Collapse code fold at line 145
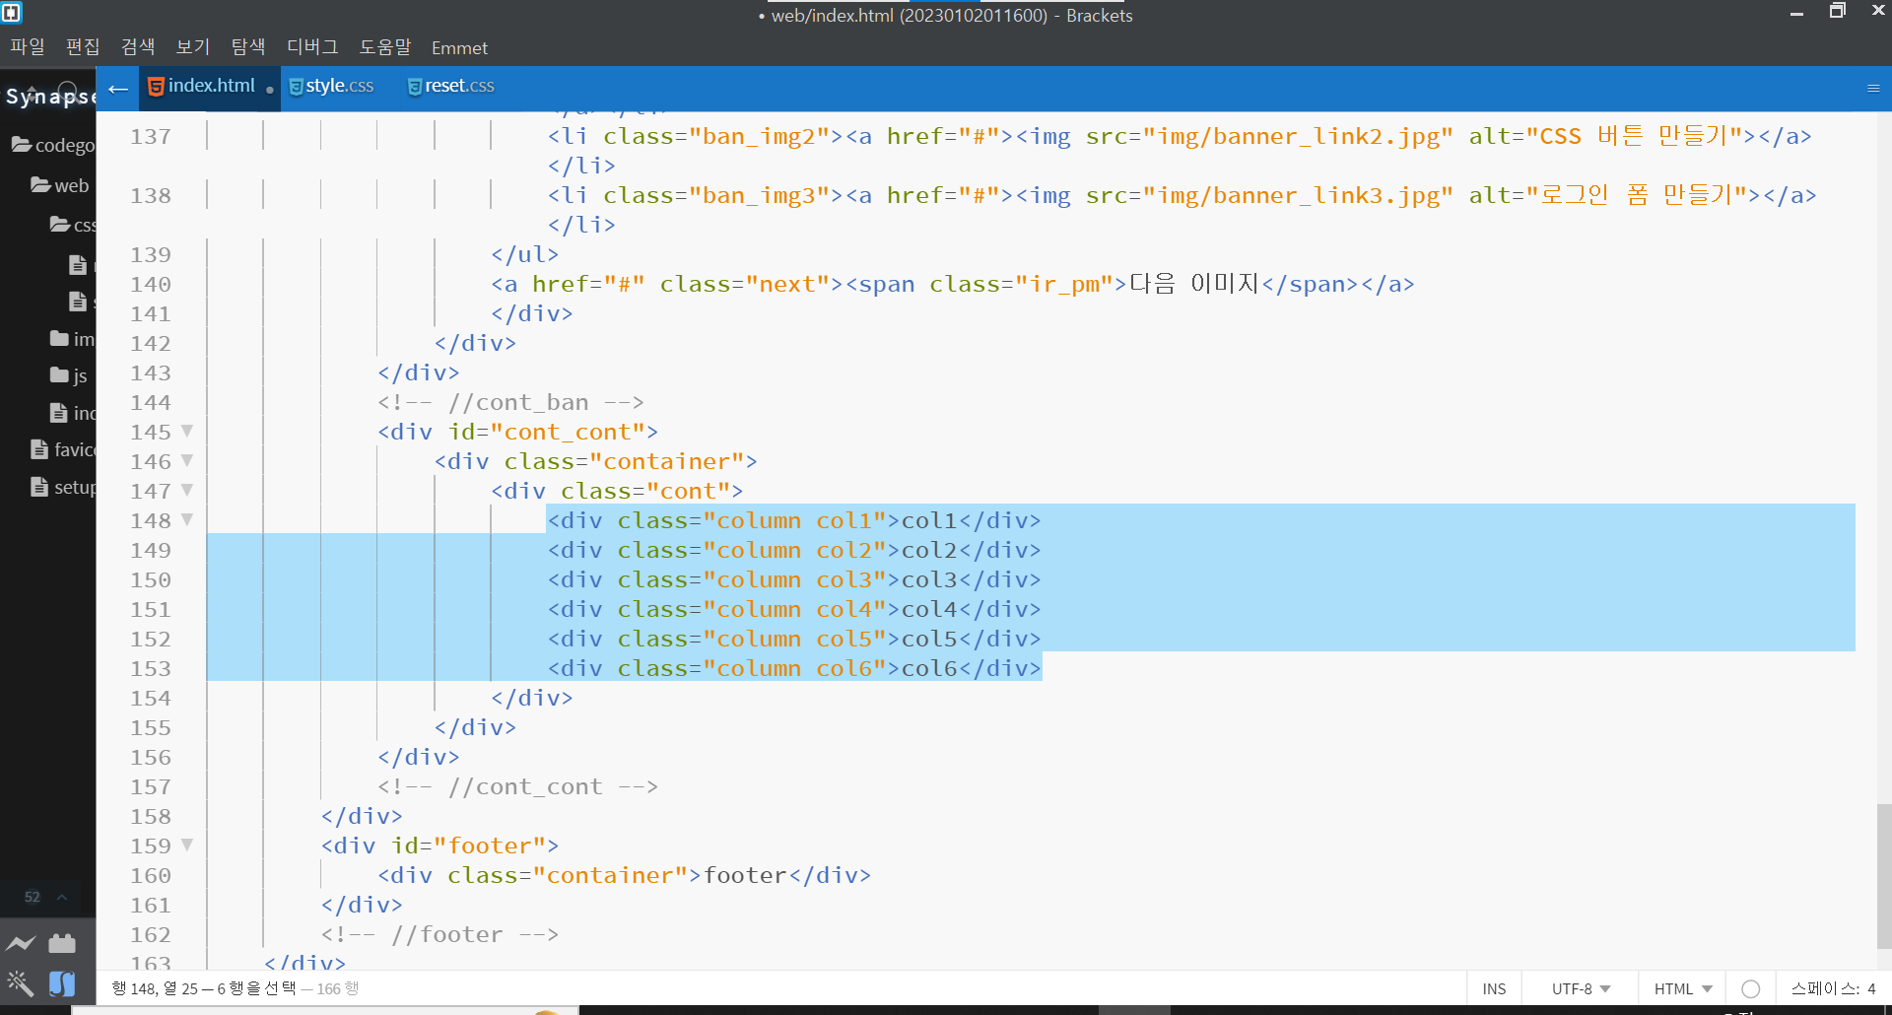1892x1015 pixels. coord(187,431)
